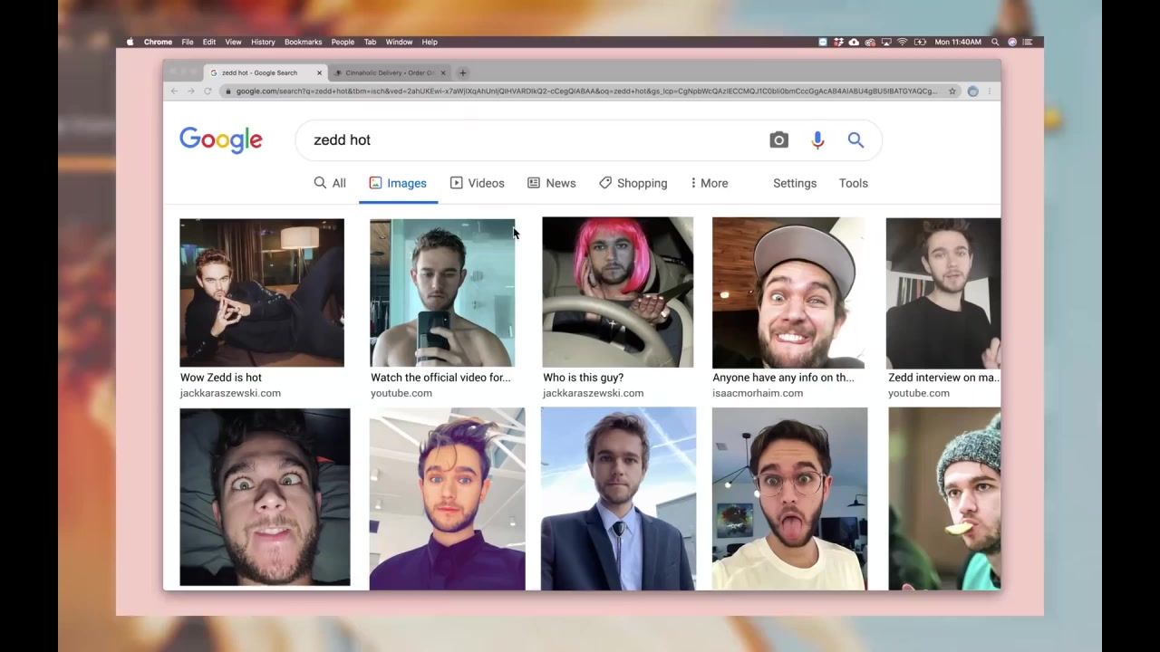
Task: Open the search Tools options
Action: 853,183
